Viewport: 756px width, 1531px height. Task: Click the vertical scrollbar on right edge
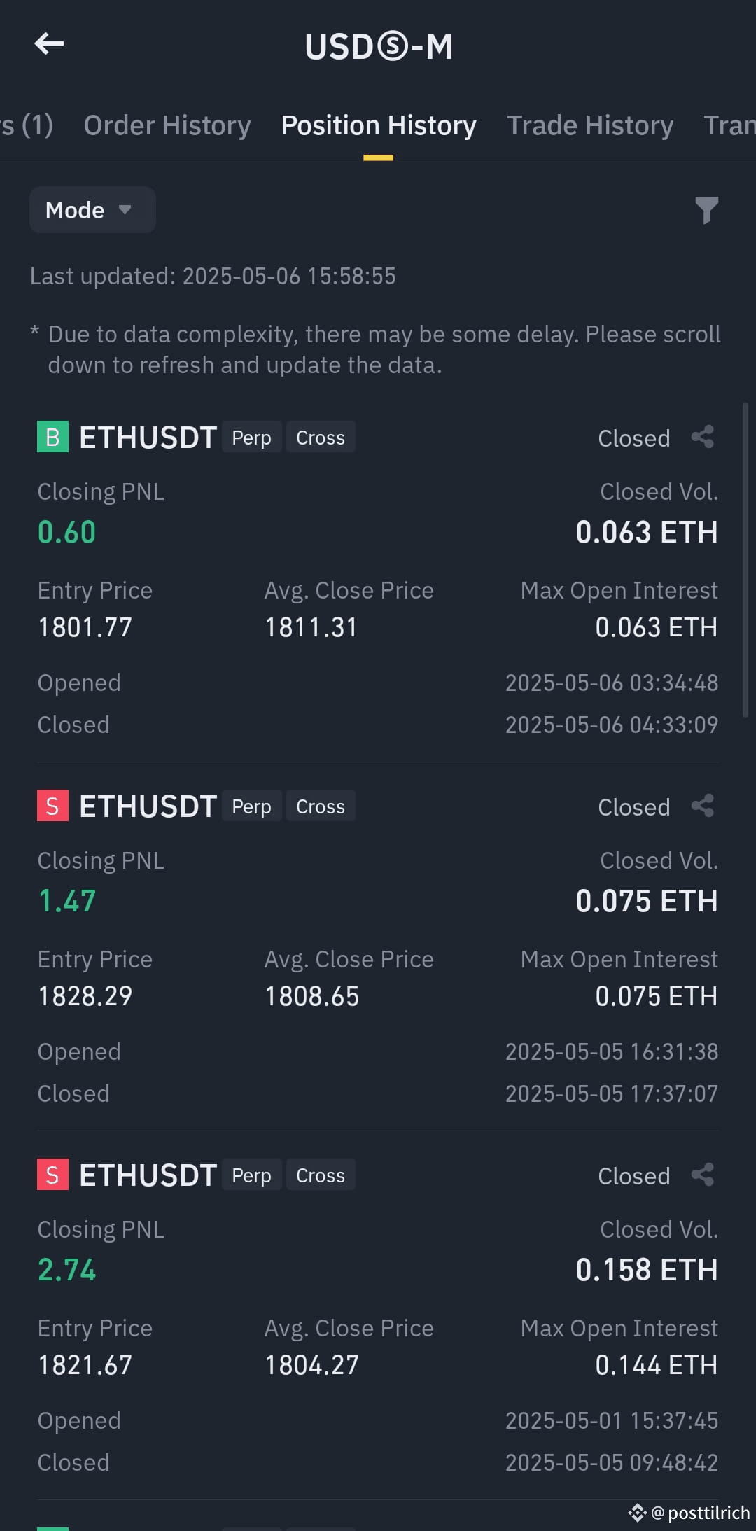[745, 559]
